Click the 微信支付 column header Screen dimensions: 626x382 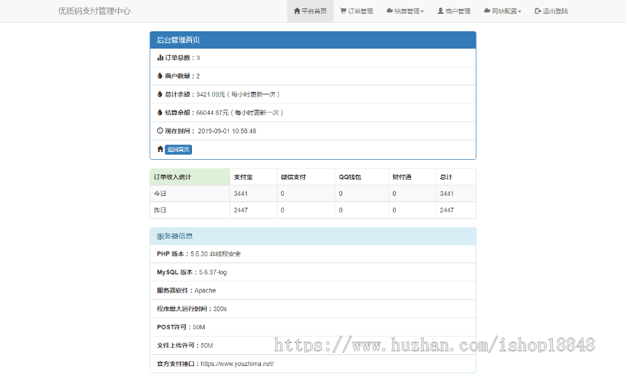click(306, 177)
